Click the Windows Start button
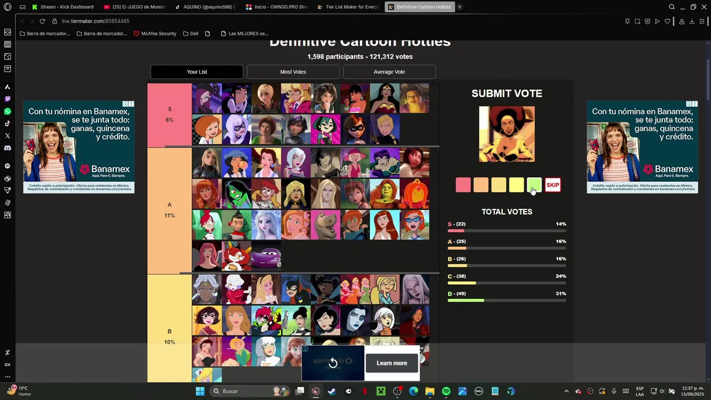Viewport: 711px width, 400px height. tap(200, 391)
